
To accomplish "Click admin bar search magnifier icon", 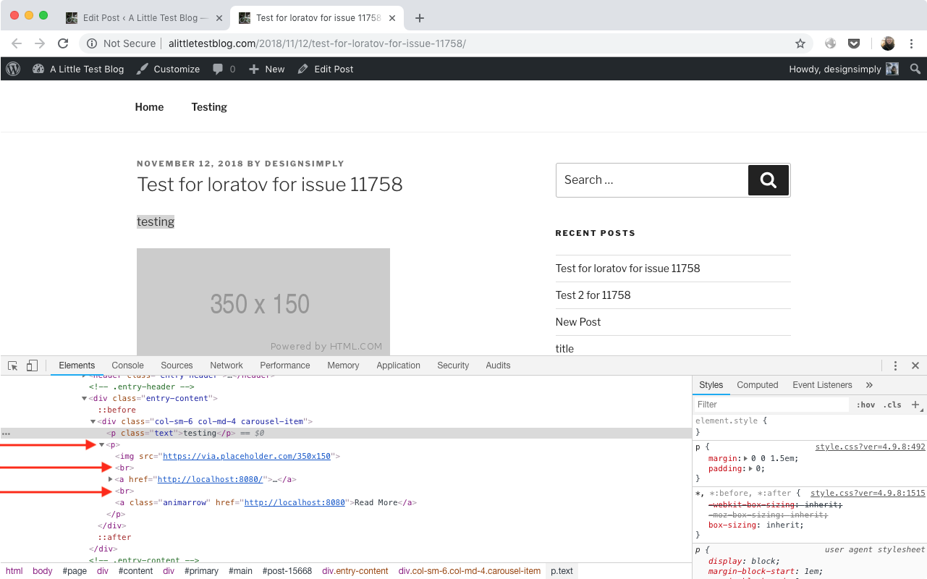I will (915, 69).
